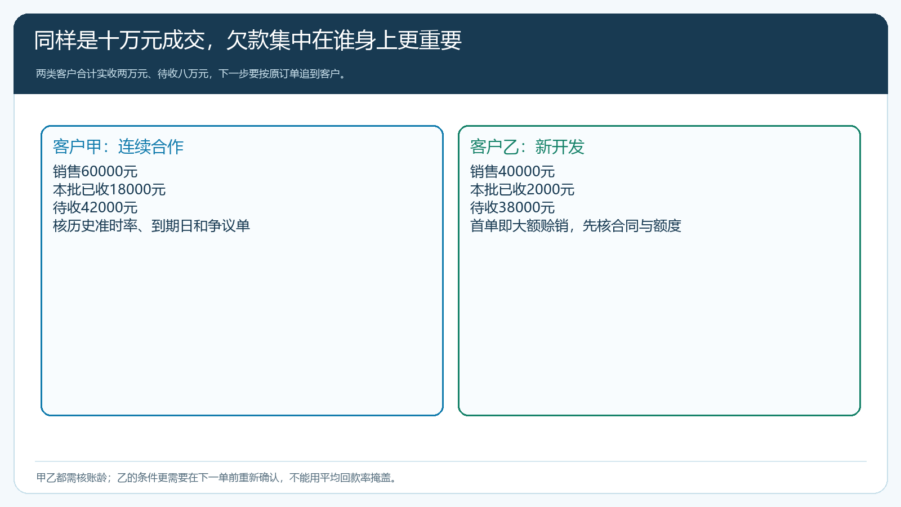The width and height of the screenshot is (901, 507).
Task: Click the line 本批已收18000元
Action: tap(109, 189)
